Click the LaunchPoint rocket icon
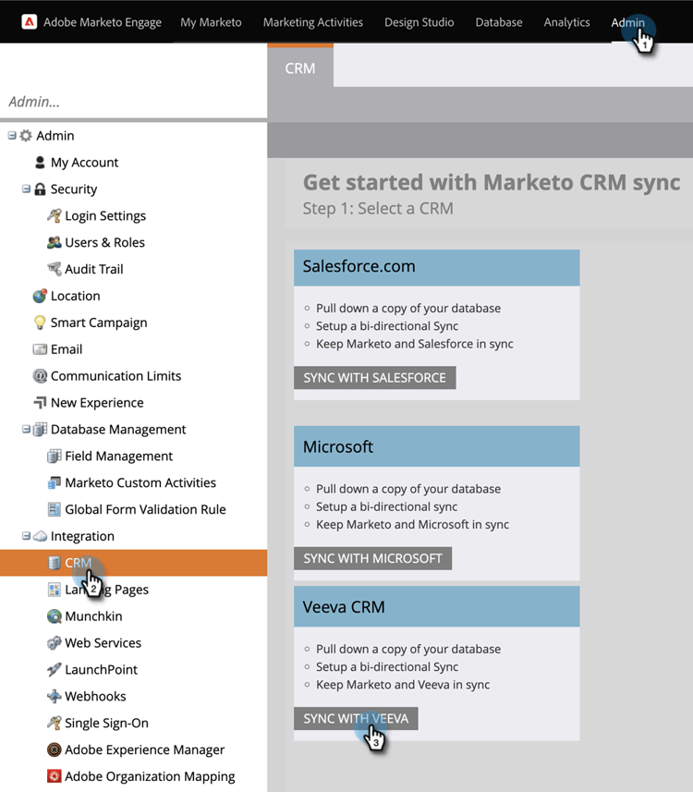The height and width of the screenshot is (792, 693). [55, 670]
